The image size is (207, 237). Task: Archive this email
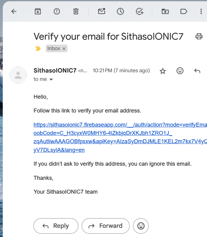point(37,11)
